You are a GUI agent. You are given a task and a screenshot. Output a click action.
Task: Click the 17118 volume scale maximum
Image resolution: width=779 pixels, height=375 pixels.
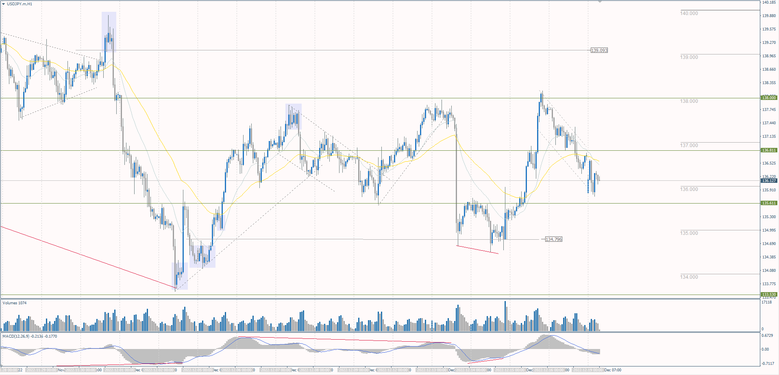[766, 302]
